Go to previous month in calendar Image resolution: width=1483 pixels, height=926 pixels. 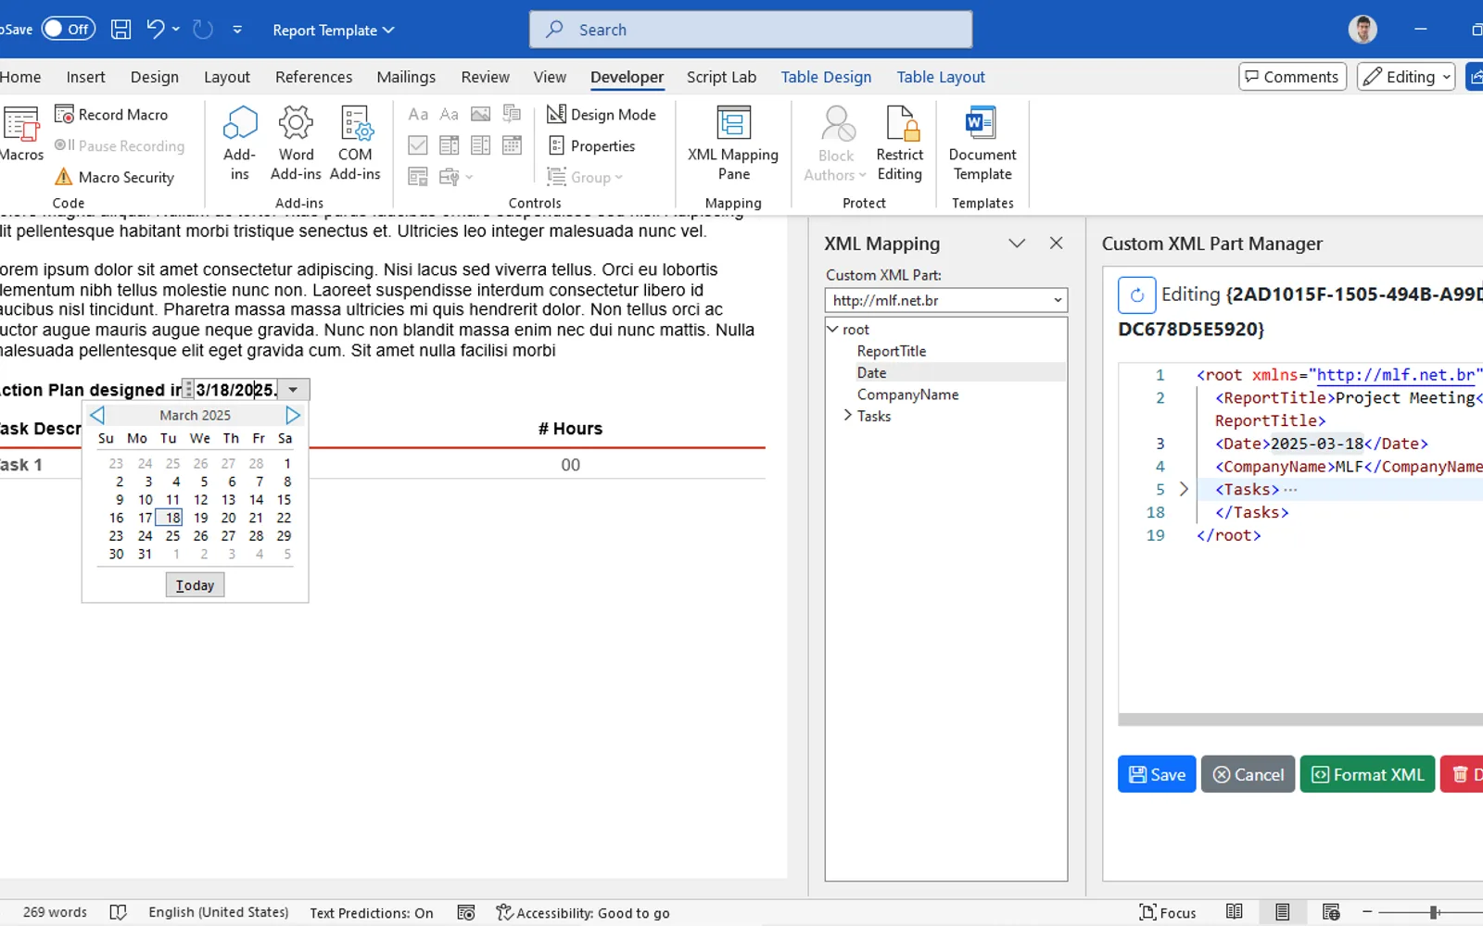tap(97, 415)
